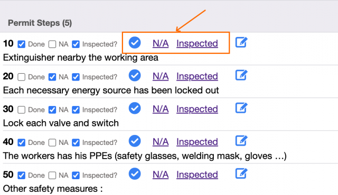Image resolution: width=338 pixels, height=195 pixels.
Task: Edit step 40 using pencil icon
Action: [241, 141]
